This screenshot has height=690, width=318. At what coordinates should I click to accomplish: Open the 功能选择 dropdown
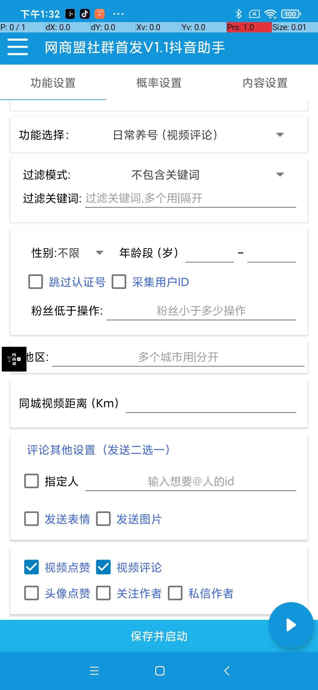(280, 134)
